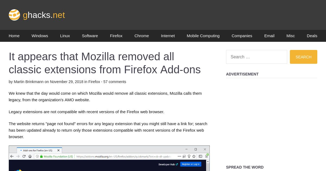
Task: Open the Deals navigation item
Action: coord(312,36)
